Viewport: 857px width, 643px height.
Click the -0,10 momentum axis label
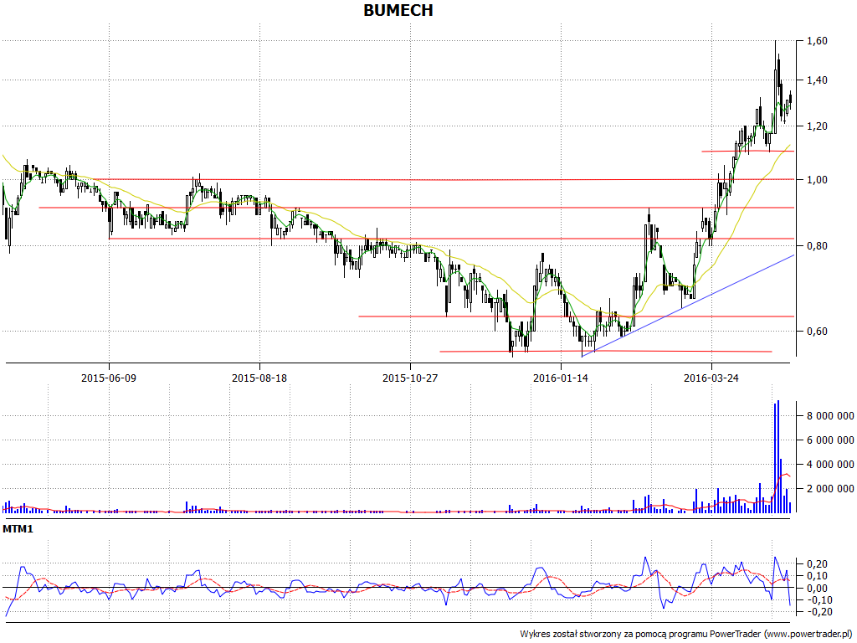819,600
